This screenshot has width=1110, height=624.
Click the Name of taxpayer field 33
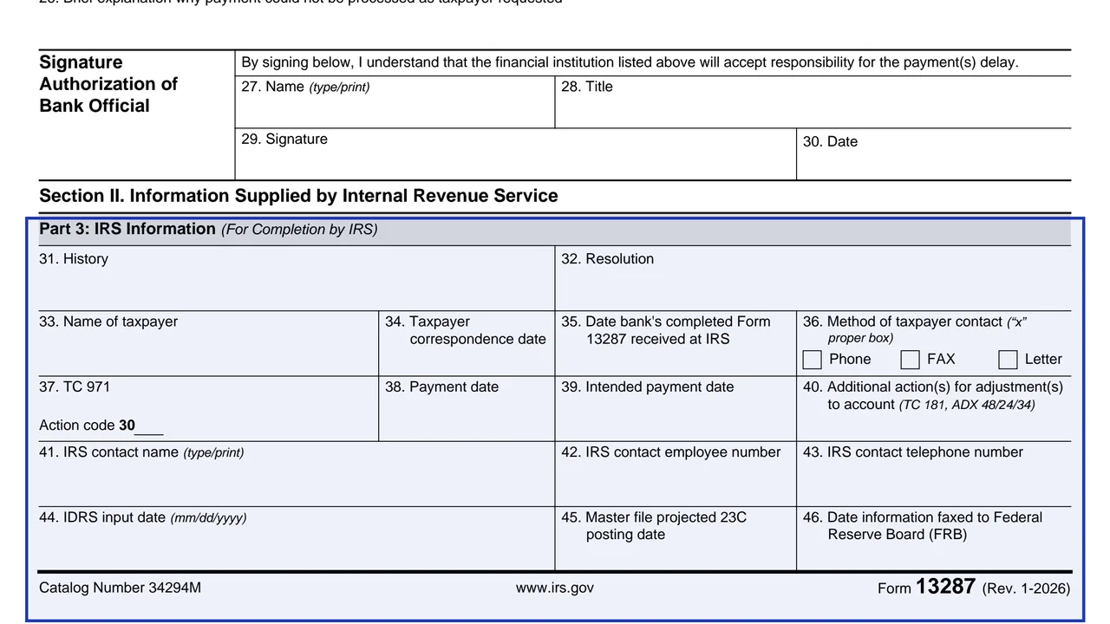tap(208, 344)
